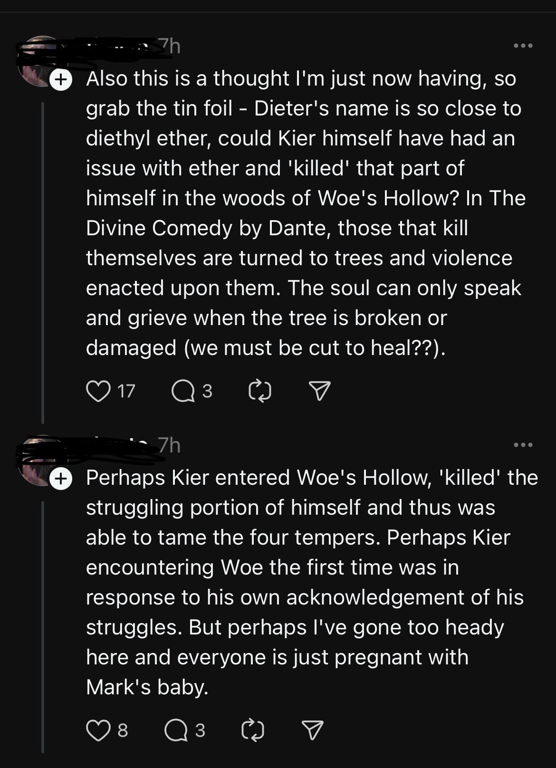Screen dimensions: 556x768
Task: Like the post about Kier entering Woe's Hollow
Action: tap(98, 730)
